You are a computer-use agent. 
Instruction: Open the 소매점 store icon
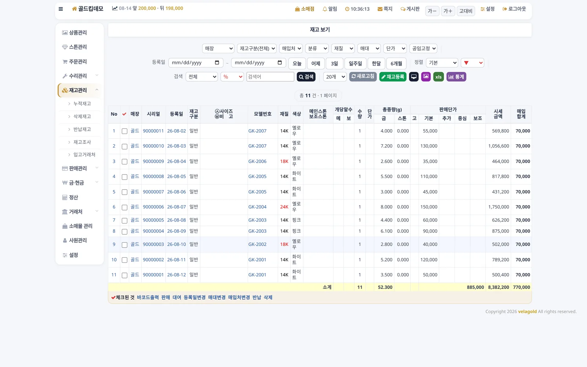(305, 9)
